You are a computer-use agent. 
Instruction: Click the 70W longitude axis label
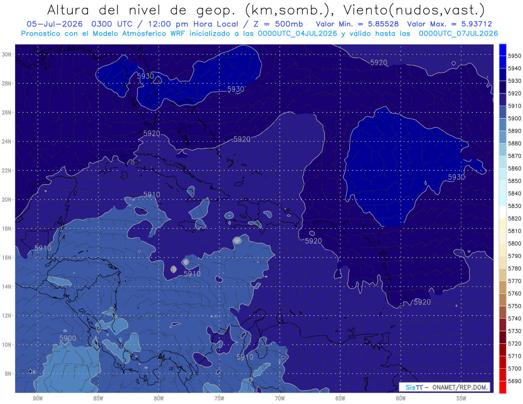pos(280,398)
